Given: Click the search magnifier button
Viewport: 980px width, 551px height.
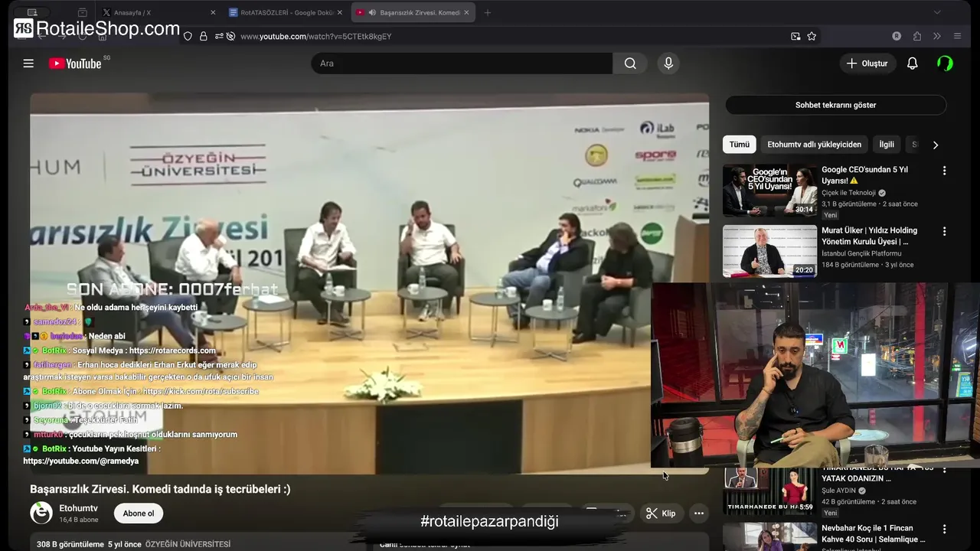Looking at the screenshot, I should [630, 64].
